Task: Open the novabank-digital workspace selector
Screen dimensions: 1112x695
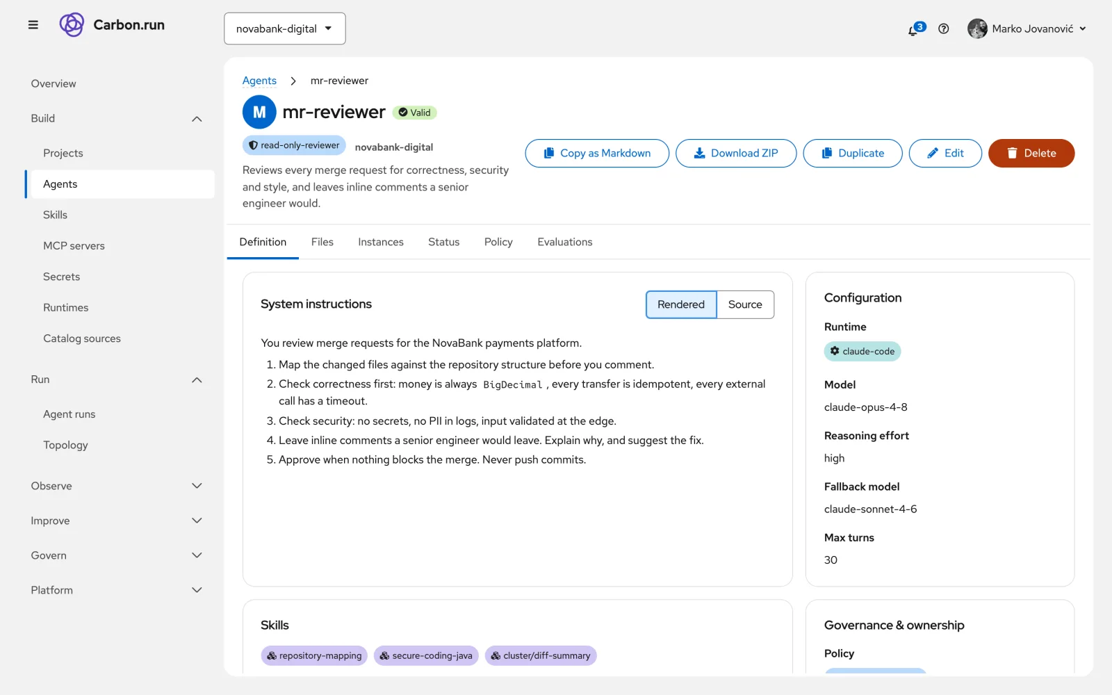Action: (x=284, y=28)
